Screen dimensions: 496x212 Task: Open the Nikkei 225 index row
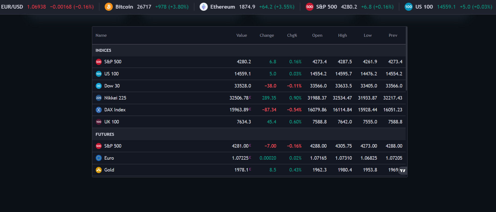pos(249,98)
